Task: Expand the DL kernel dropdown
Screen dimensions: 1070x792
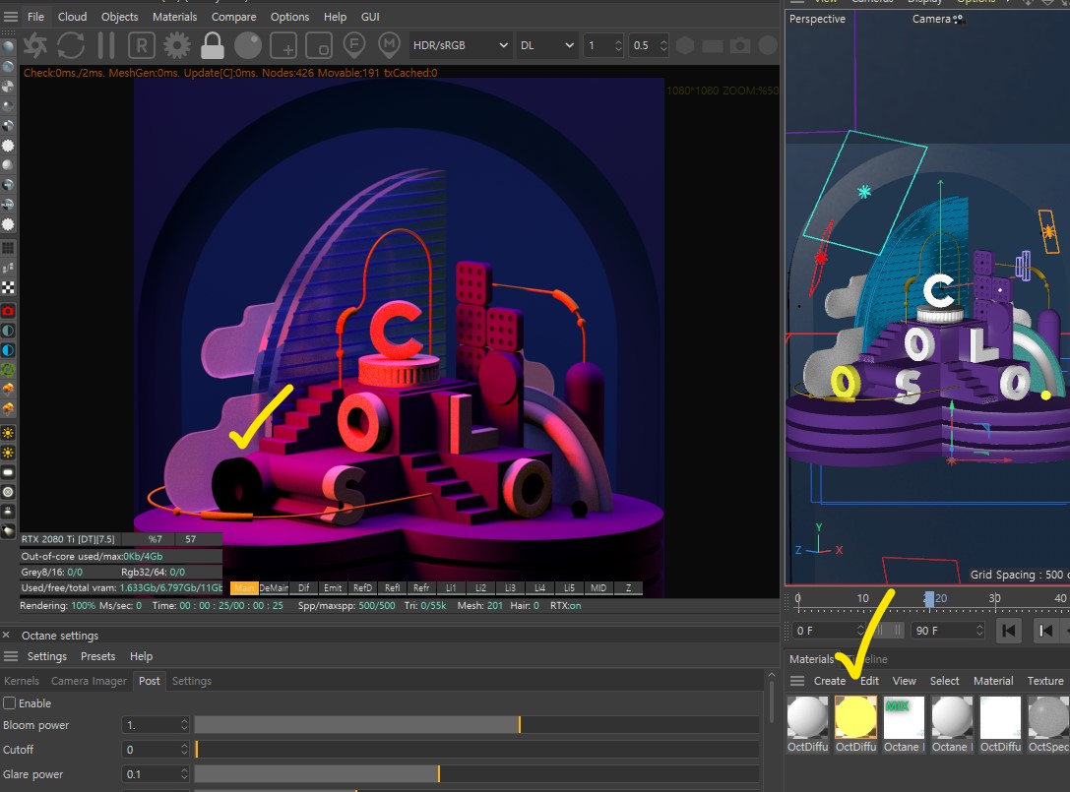Action: [x=546, y=45]
